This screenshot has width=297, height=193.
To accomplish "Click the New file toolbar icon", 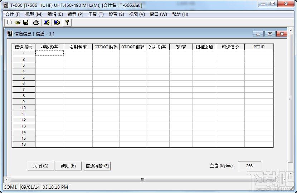I will pyautogui.click(x=9, y=22).
